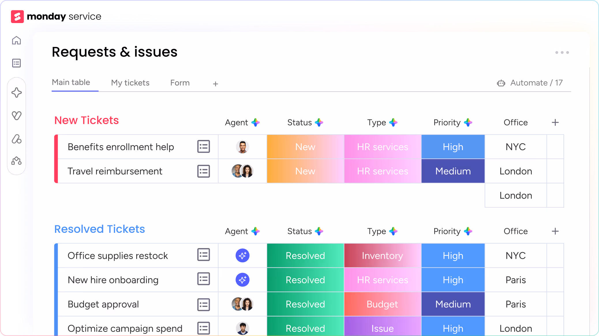This screenshot has width=599, height=336.
Task: Open Medium priority dropdown for Travel reimbursement
Action: (453, 171)
